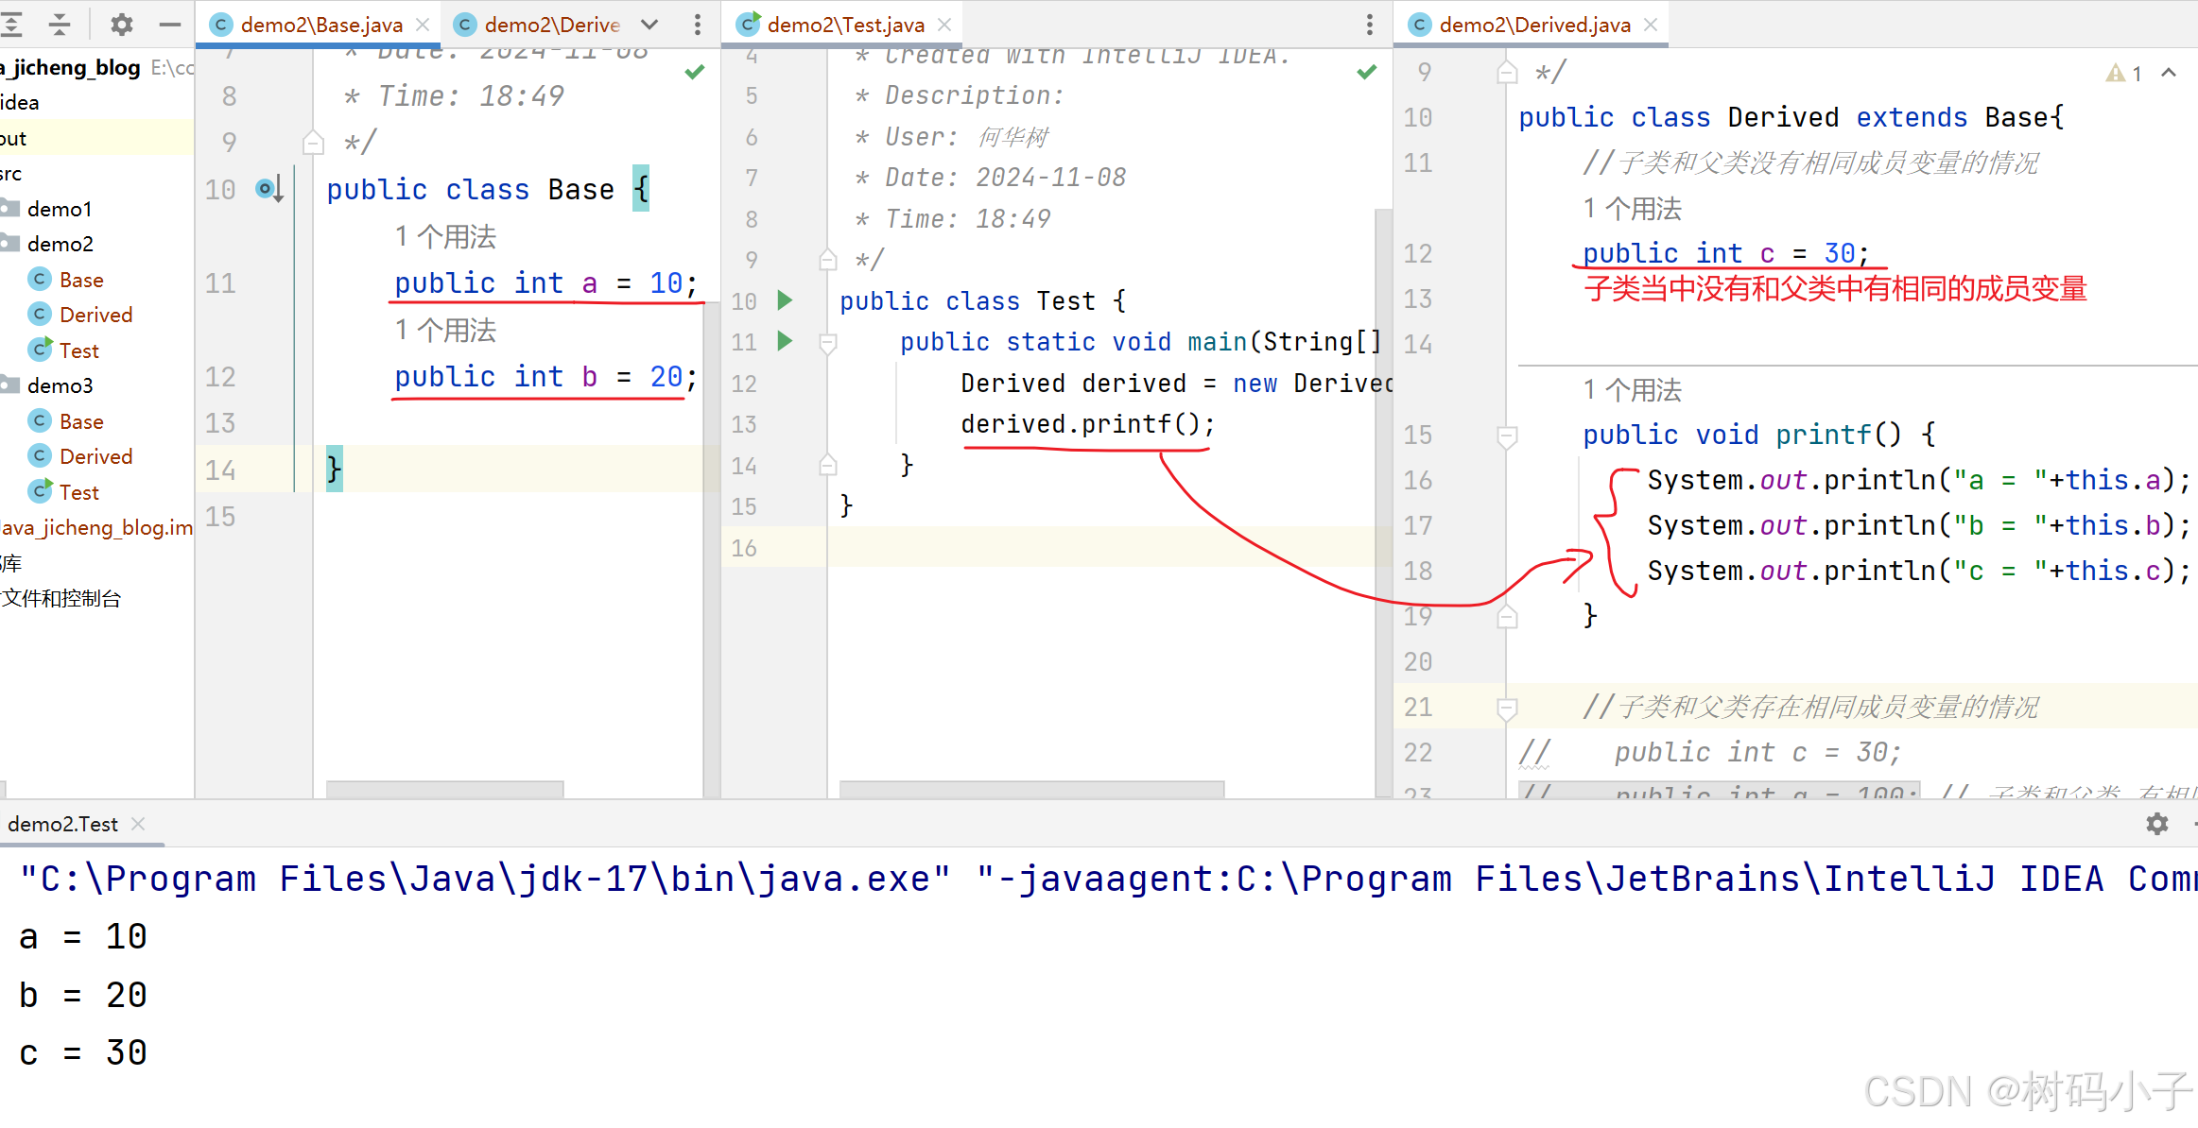Switch to the demo2\Base.java tab

point(320,25)
